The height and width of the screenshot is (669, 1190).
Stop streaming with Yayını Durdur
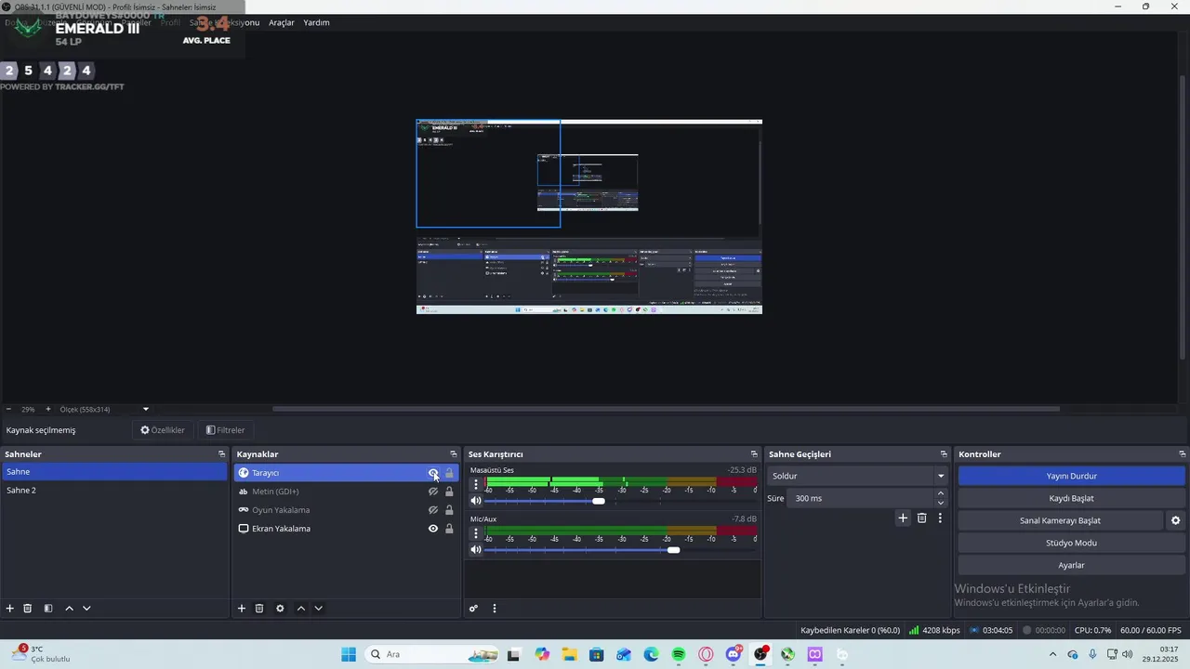(x=1071, y=476)
